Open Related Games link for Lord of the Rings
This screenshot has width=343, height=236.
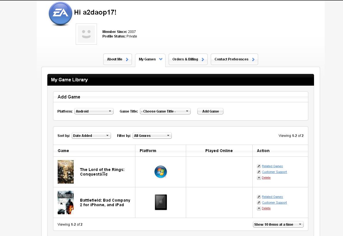coord(272,166)
